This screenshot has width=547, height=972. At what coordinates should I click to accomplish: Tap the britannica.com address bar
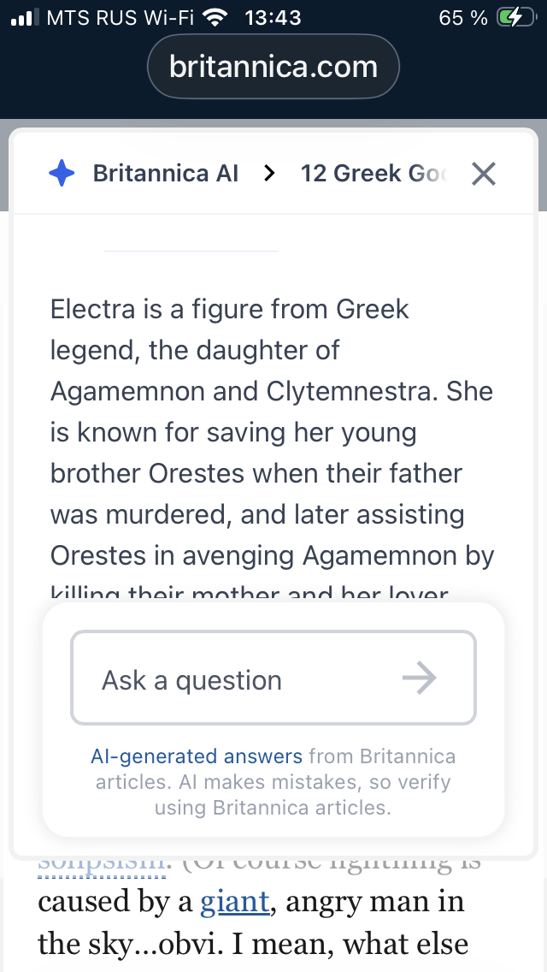coord(273,67)
